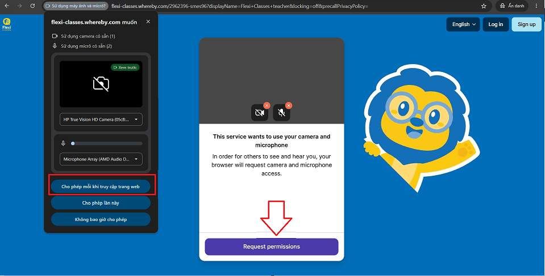Choose 'Không bao giờ cho phép'
The height and width of the screenshot is (276, 545).
pos(101,219)
